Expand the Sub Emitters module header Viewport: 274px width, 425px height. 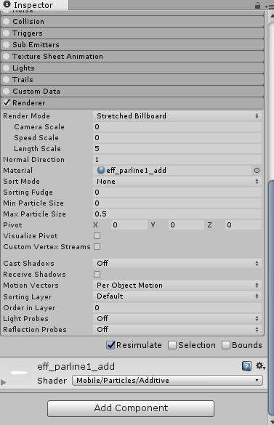point(132,45)
